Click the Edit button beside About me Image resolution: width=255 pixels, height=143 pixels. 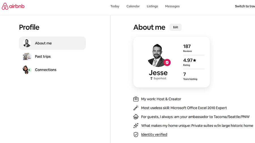pos(175,27)
